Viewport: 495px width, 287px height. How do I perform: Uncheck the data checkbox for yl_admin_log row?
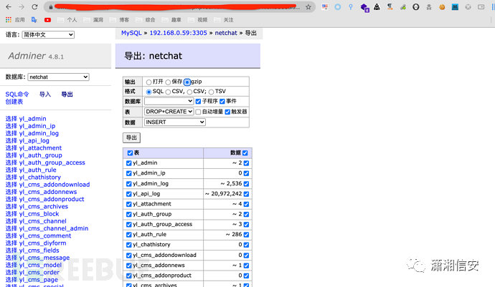point(246,184)
